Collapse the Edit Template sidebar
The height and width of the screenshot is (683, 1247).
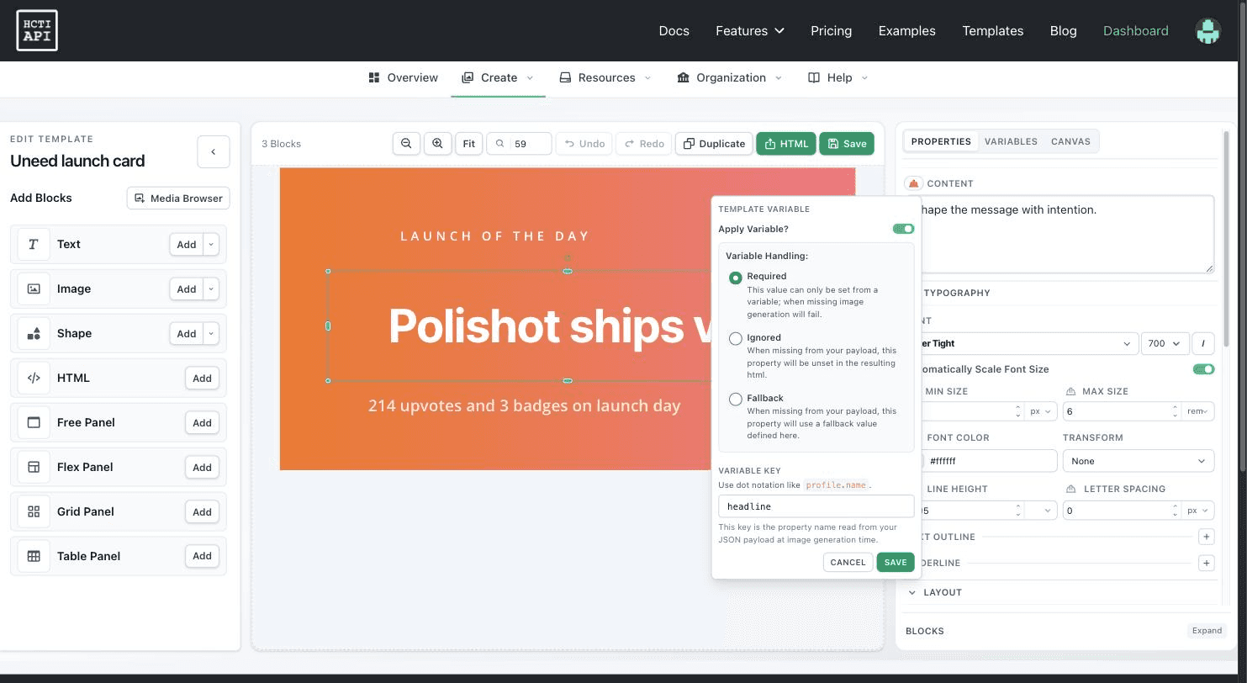[214, 152]
